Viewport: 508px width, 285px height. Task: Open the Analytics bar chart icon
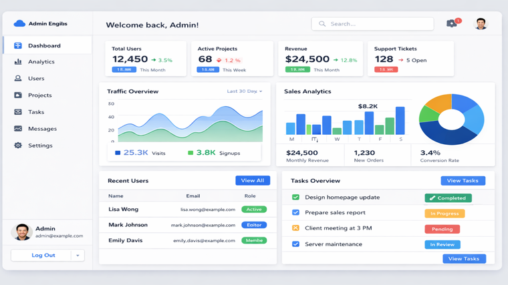point(18,61)
